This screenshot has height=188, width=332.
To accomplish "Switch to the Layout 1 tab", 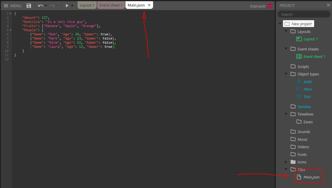I will [x=87, y=5].
